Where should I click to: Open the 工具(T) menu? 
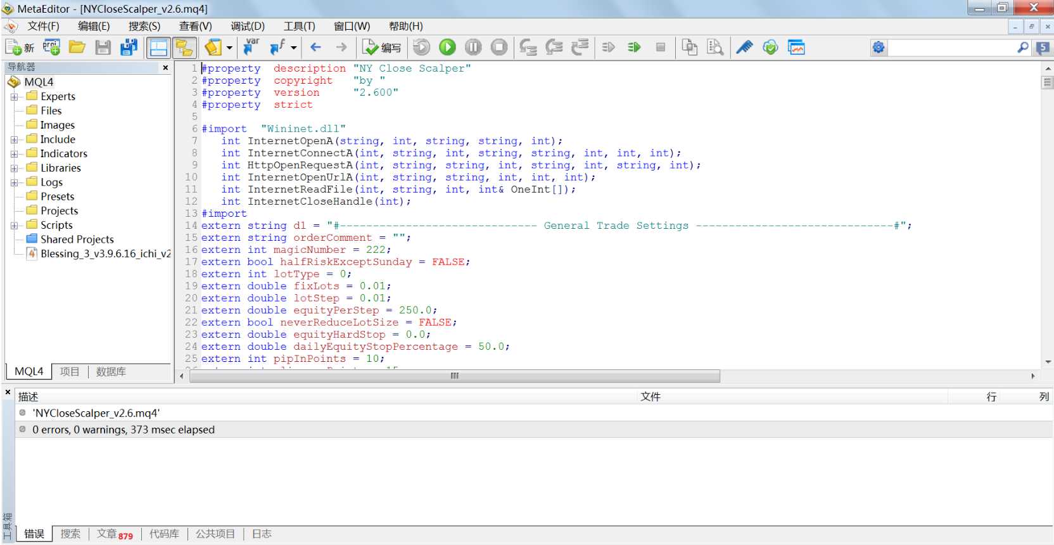299,26
